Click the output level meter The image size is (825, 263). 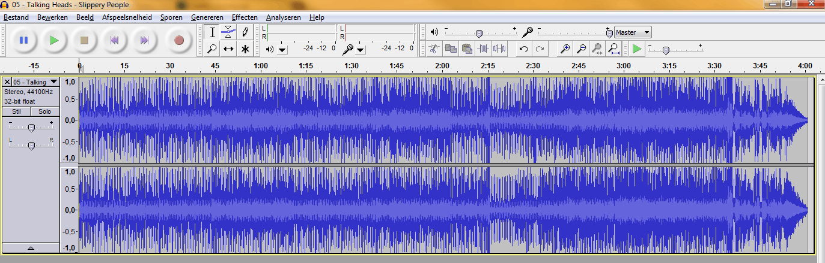pos(301,32)
